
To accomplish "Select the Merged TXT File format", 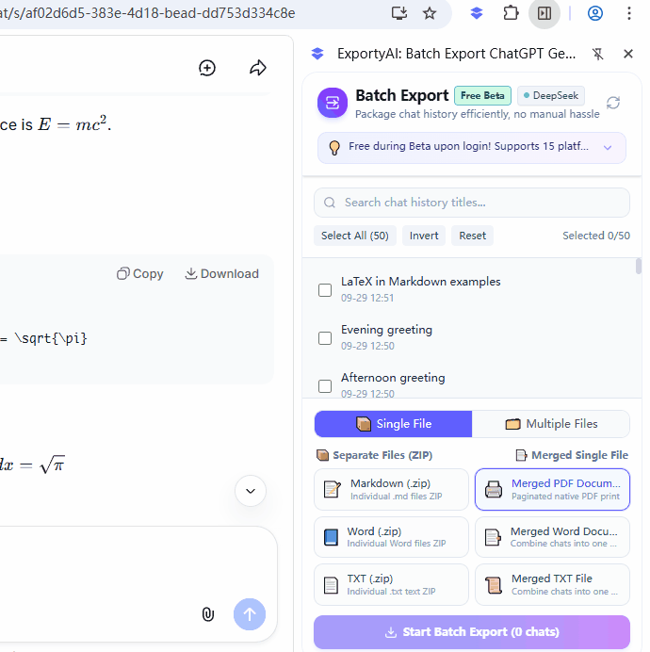I will [552, 585].
